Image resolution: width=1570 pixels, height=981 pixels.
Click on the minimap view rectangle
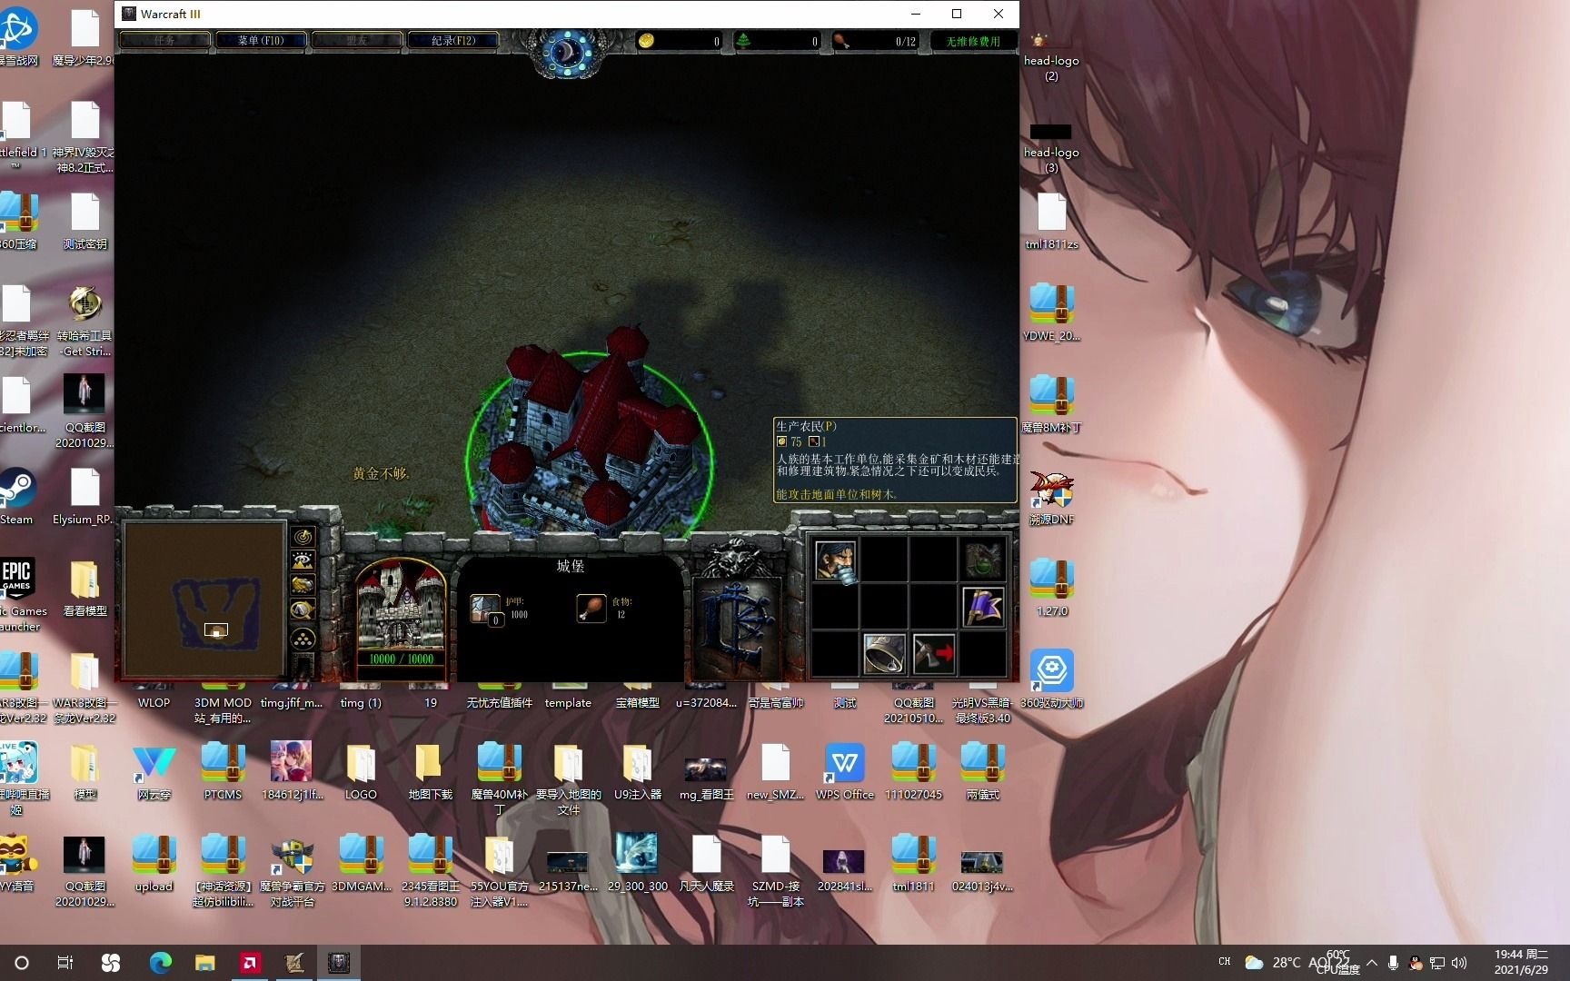click(216, 630)
